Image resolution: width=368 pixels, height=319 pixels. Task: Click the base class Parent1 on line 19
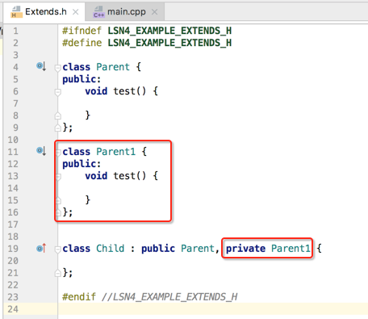click(291, 249)
